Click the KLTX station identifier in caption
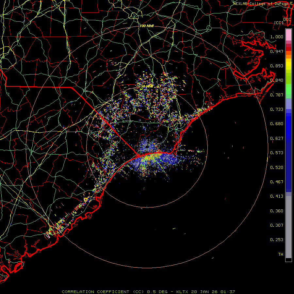This screenshot has height=294, width=294. [x=183, y=292]
